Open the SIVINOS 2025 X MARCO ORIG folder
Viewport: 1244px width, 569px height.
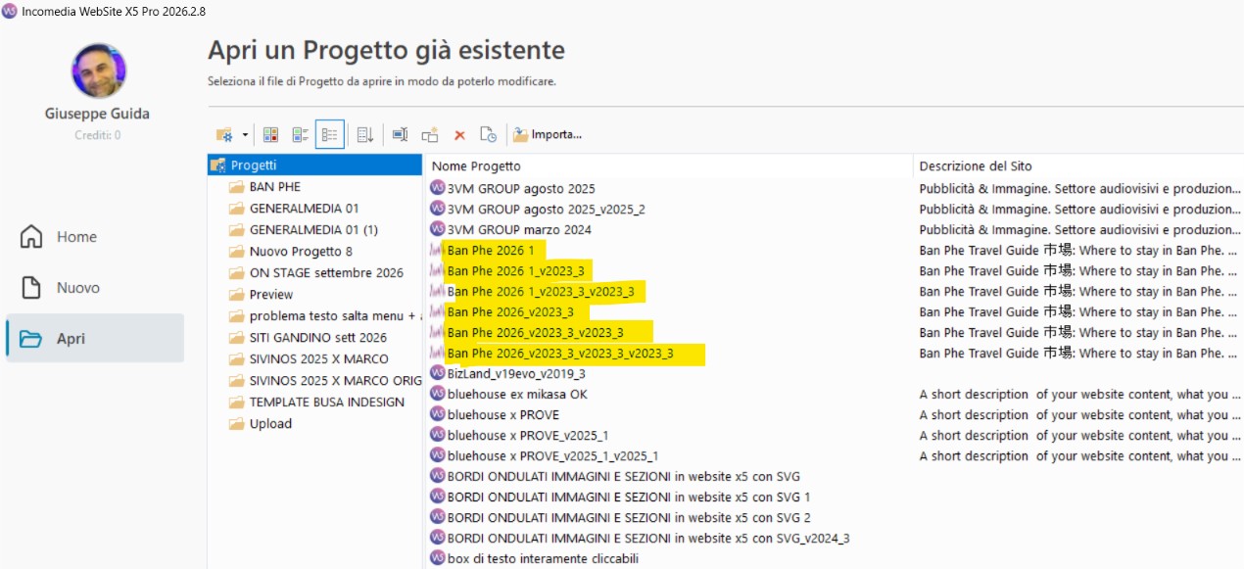[324, 380]
